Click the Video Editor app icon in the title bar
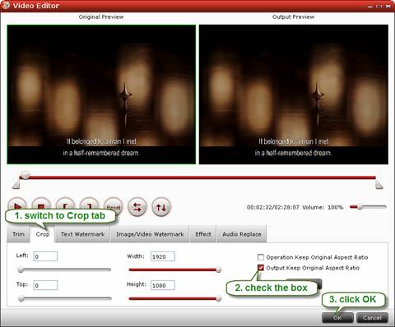Screen dimensions: 395x327 [x=6, y=6]
